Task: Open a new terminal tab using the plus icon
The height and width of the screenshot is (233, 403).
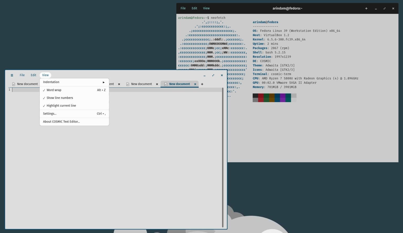Action: pyautogui.click(x=366, y=8)
